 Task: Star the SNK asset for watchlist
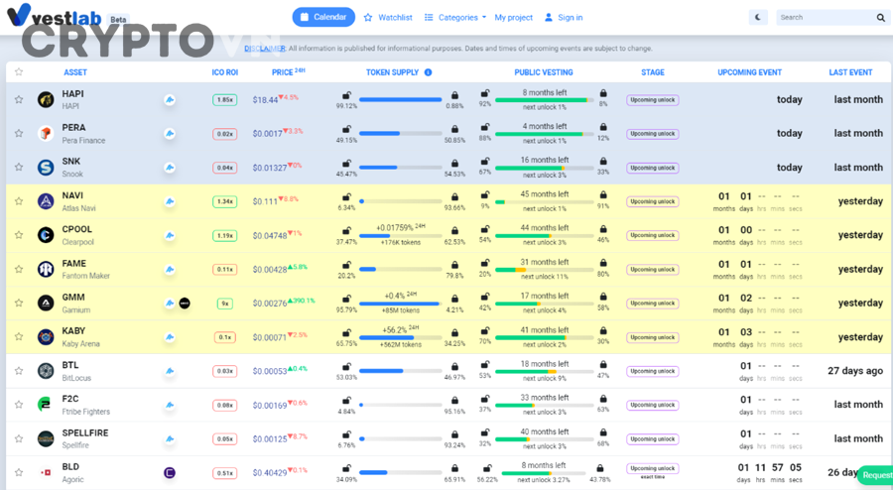(x=19, y=167)
